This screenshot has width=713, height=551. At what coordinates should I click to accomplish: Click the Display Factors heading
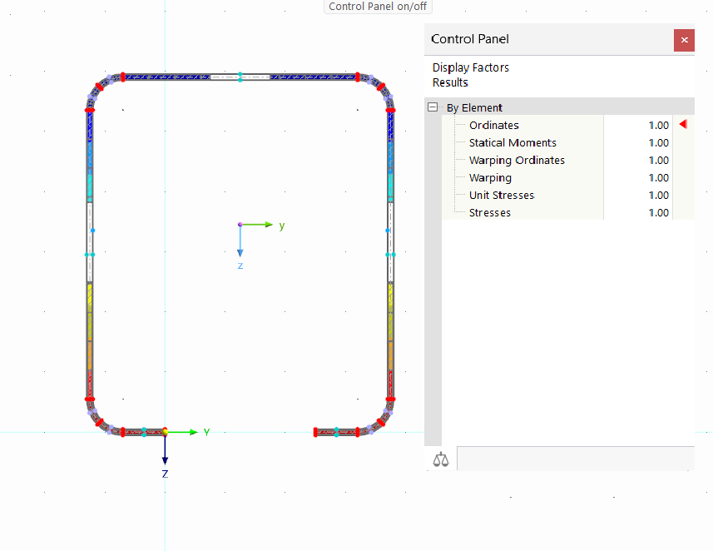point(470,67)
